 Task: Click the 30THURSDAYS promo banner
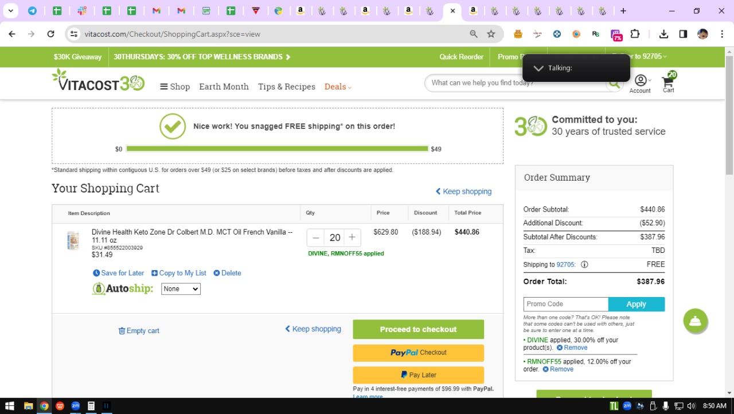coord(202,57)
